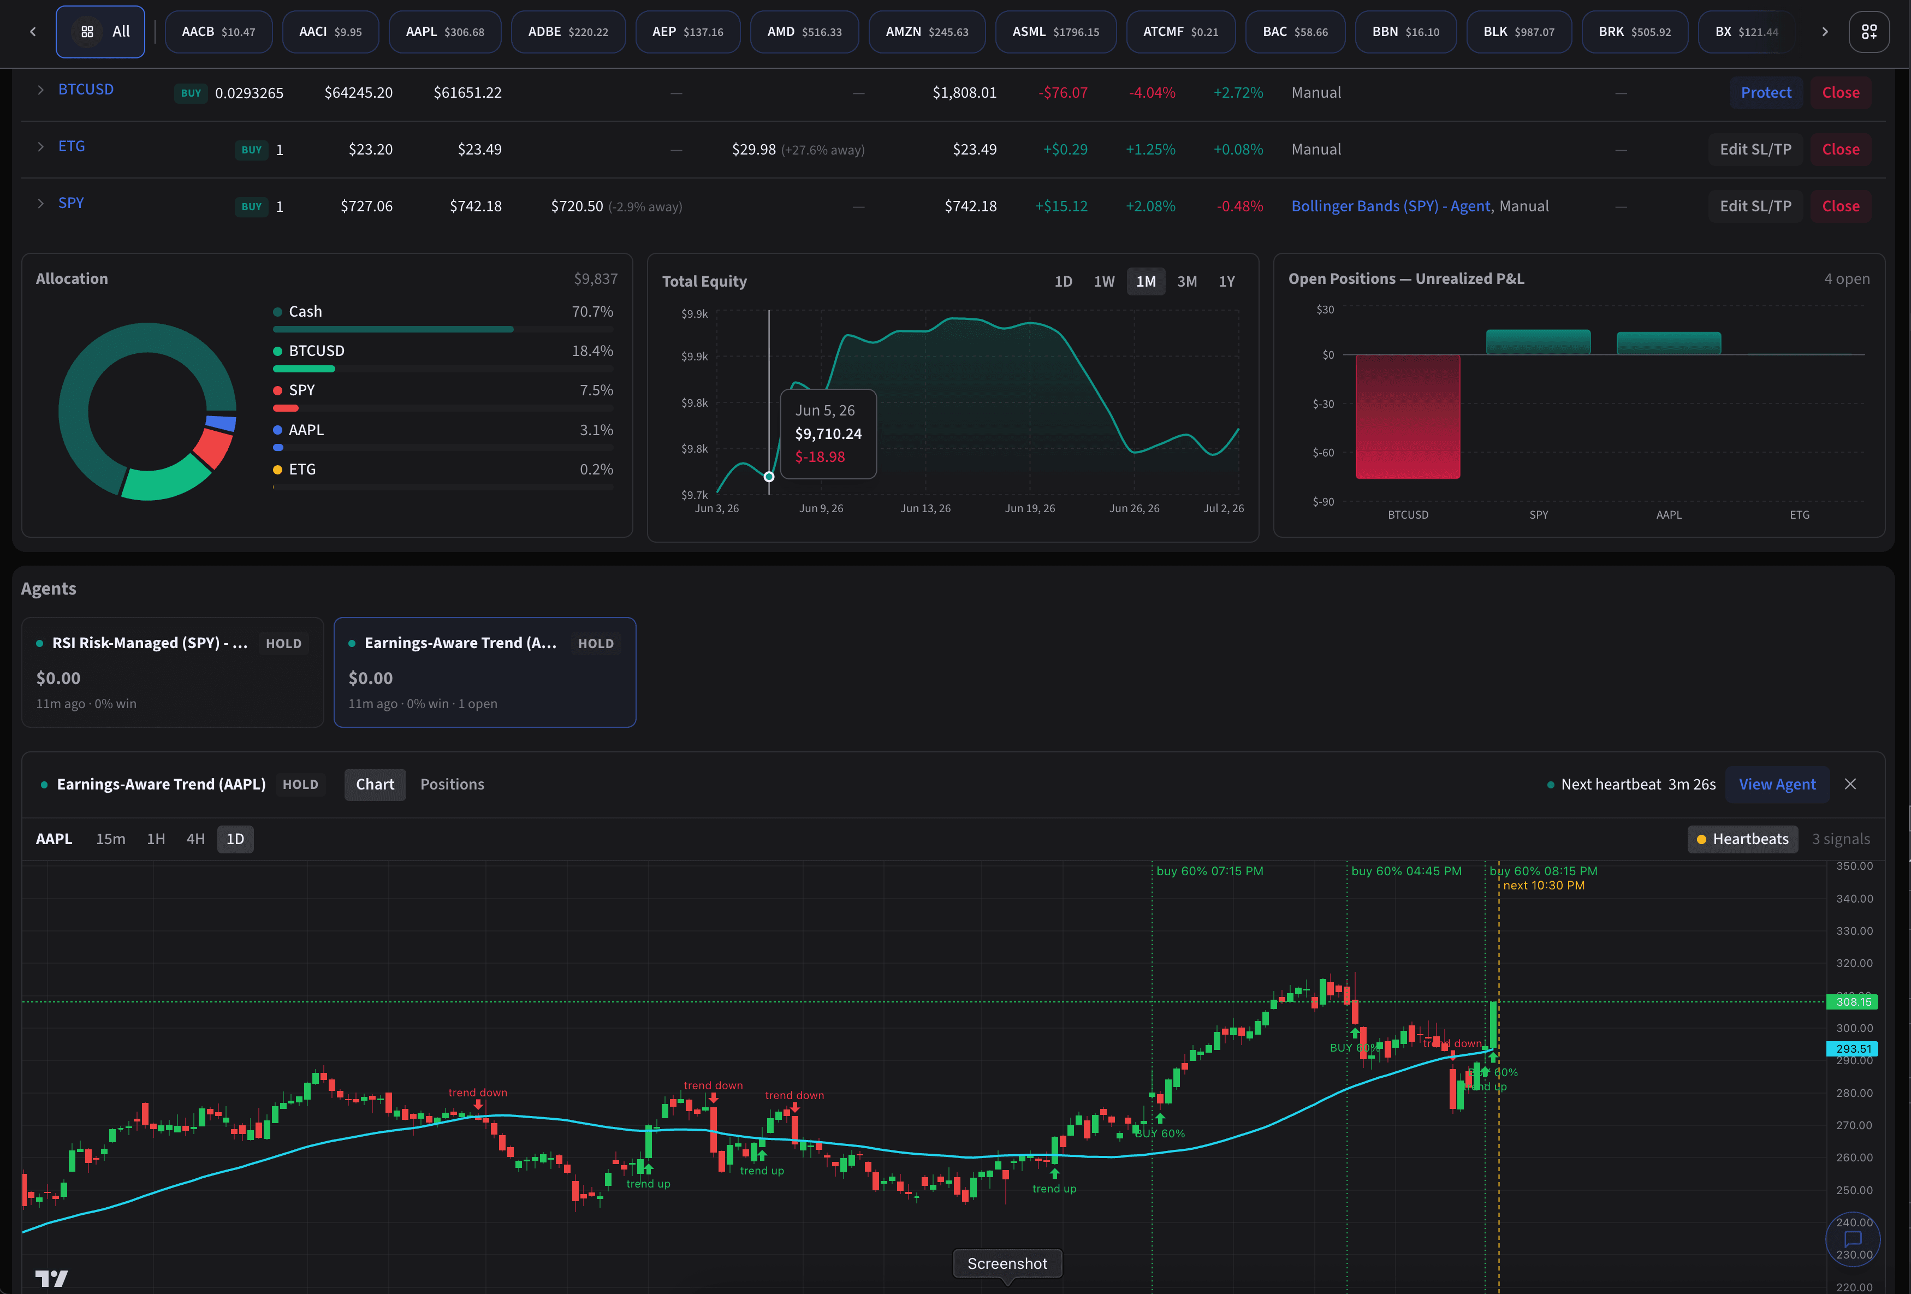Select the AMZN ticker chip

pyautogui.click(x=927, y=31)
